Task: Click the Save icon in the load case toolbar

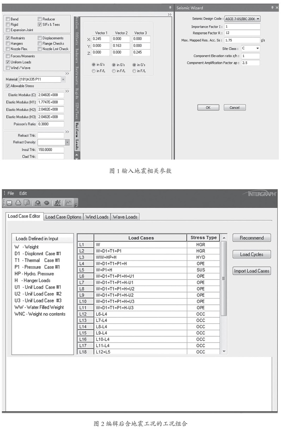Action: tap(10, 203)
